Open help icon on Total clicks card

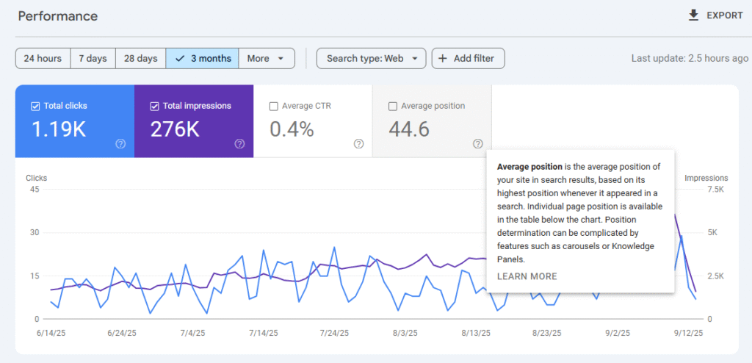(x=120, y=144)
